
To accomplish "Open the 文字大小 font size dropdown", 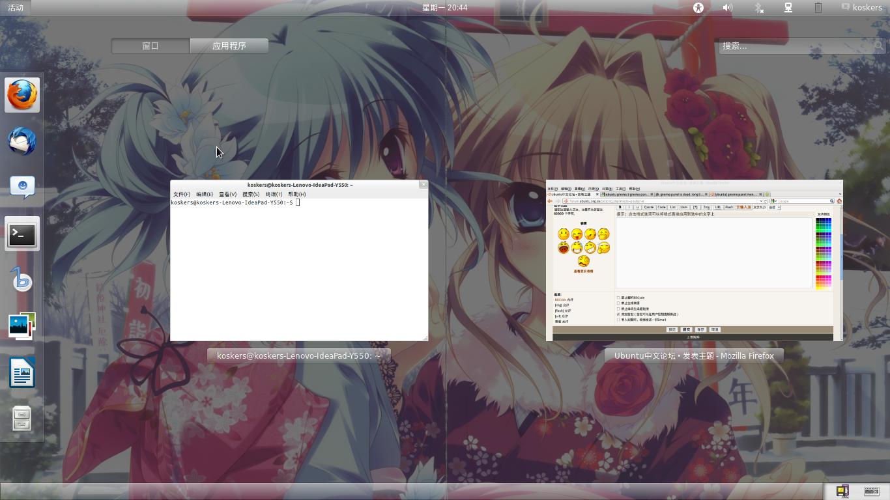I will tap(774, 208).
